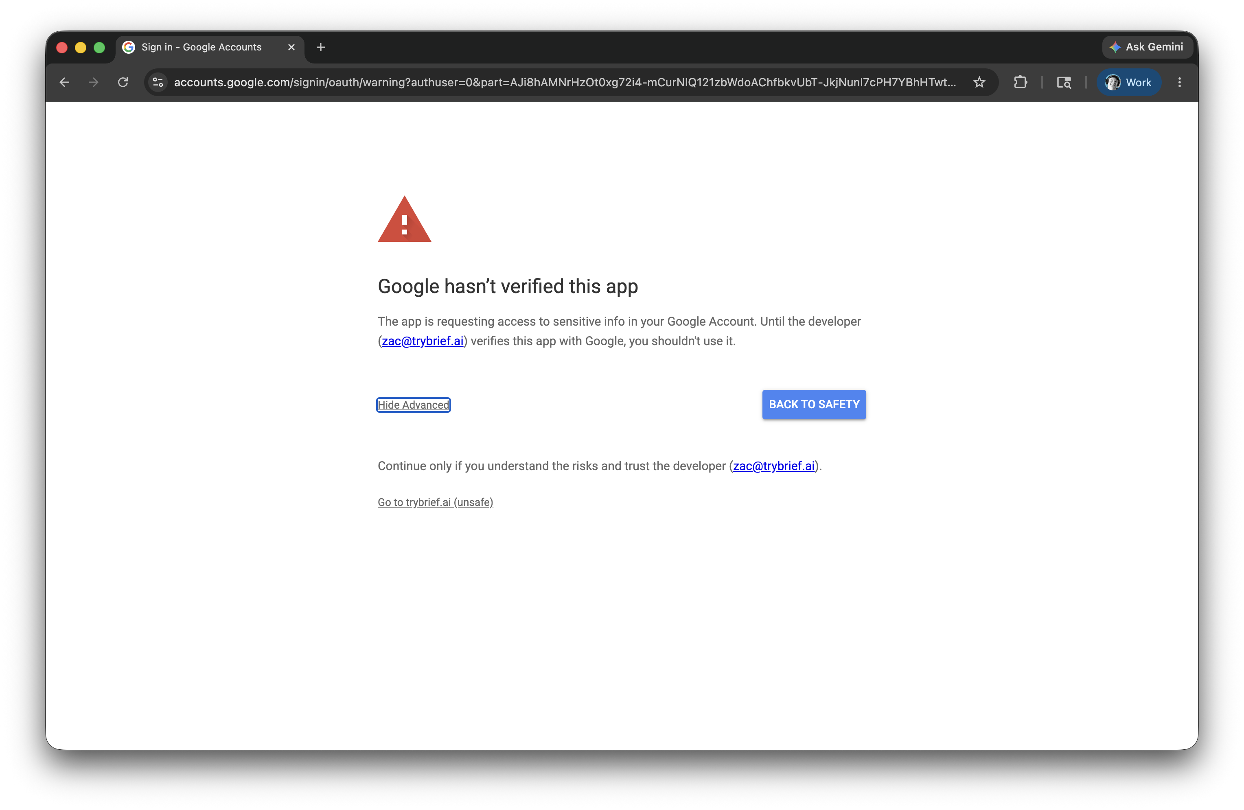Maximize the window with the green button
This screenshot has width=1244, height=810.
99,48
